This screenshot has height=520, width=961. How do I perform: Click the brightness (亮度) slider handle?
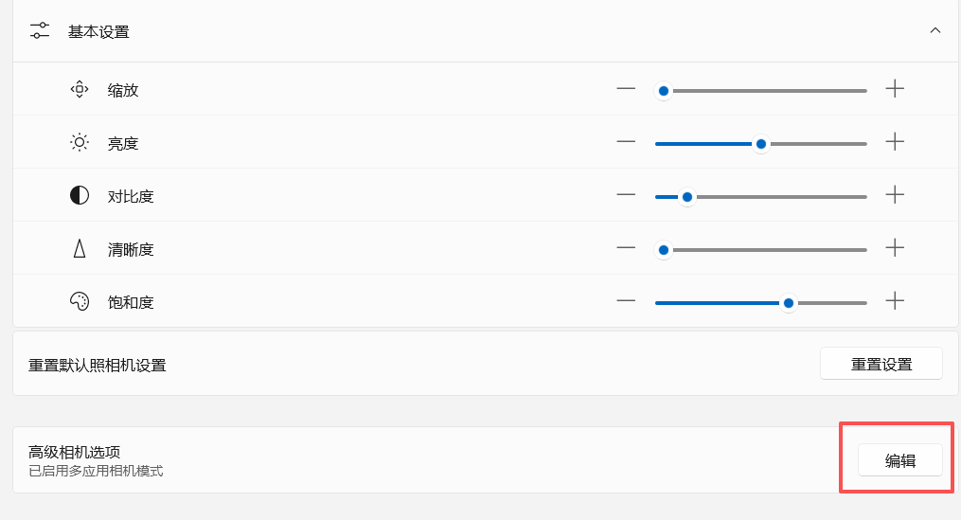[761, 144]
